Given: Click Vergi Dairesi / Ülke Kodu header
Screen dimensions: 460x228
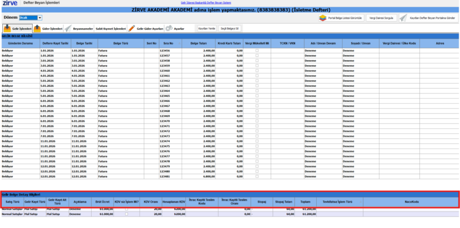Looking at the screenshot, I should (399, 43).
